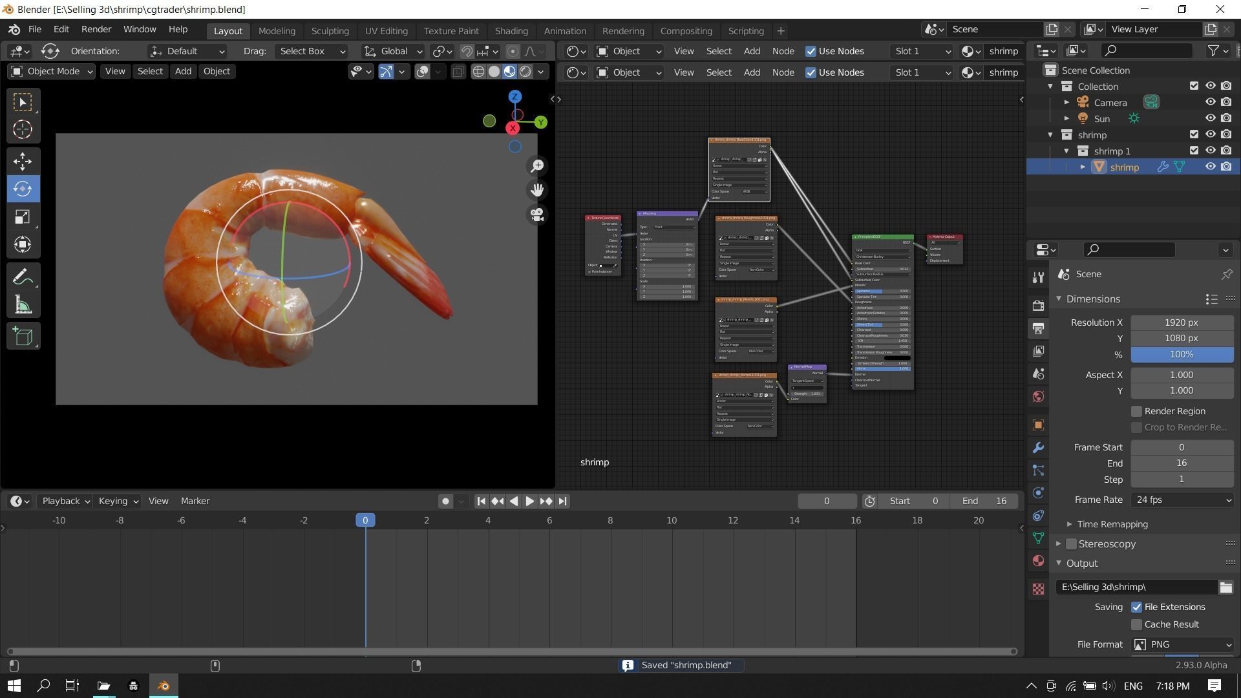Enable the Stereoscopy checkbox
This screenshot has height=698, width=1241.
tap(1071, 544)
